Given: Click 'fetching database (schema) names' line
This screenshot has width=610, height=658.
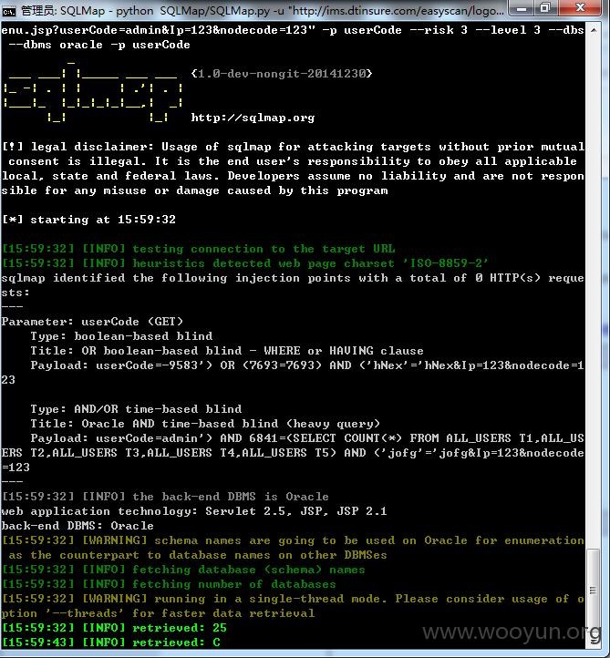Looking at the screenshot, I should pyautogui.click(x=183, y=570).
